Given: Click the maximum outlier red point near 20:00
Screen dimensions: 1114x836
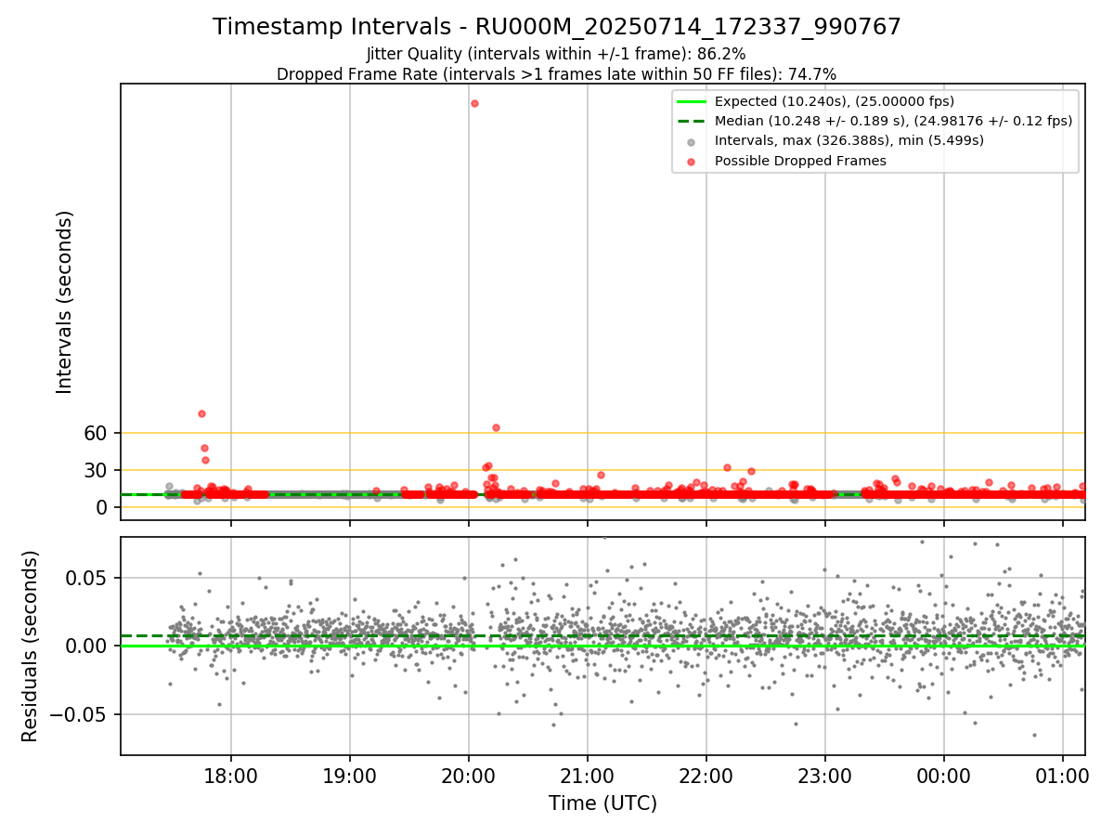Looking at the screenshot, I should (x=474, y=103).
